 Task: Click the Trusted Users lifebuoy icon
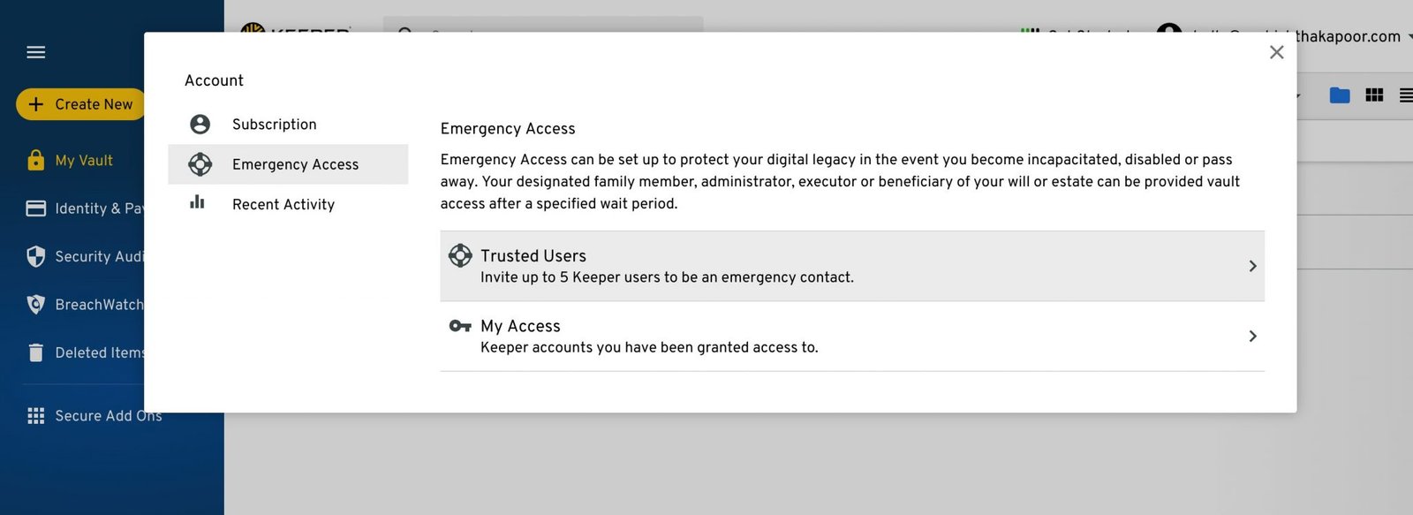pos(460,255)
